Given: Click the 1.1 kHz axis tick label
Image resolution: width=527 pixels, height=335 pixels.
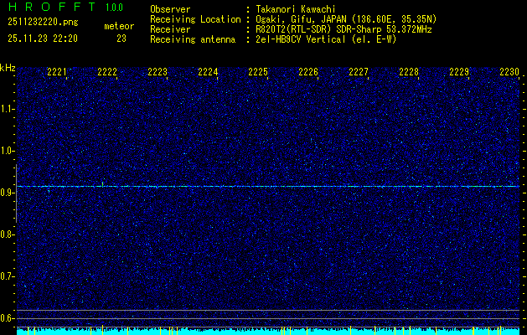Looking at the screenshot, I should pos(8,109).
